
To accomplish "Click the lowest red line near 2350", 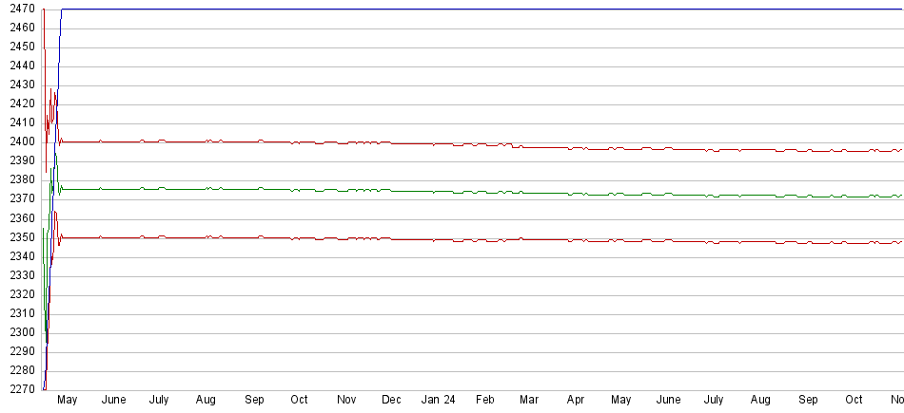I will click(x=285, y=237).
